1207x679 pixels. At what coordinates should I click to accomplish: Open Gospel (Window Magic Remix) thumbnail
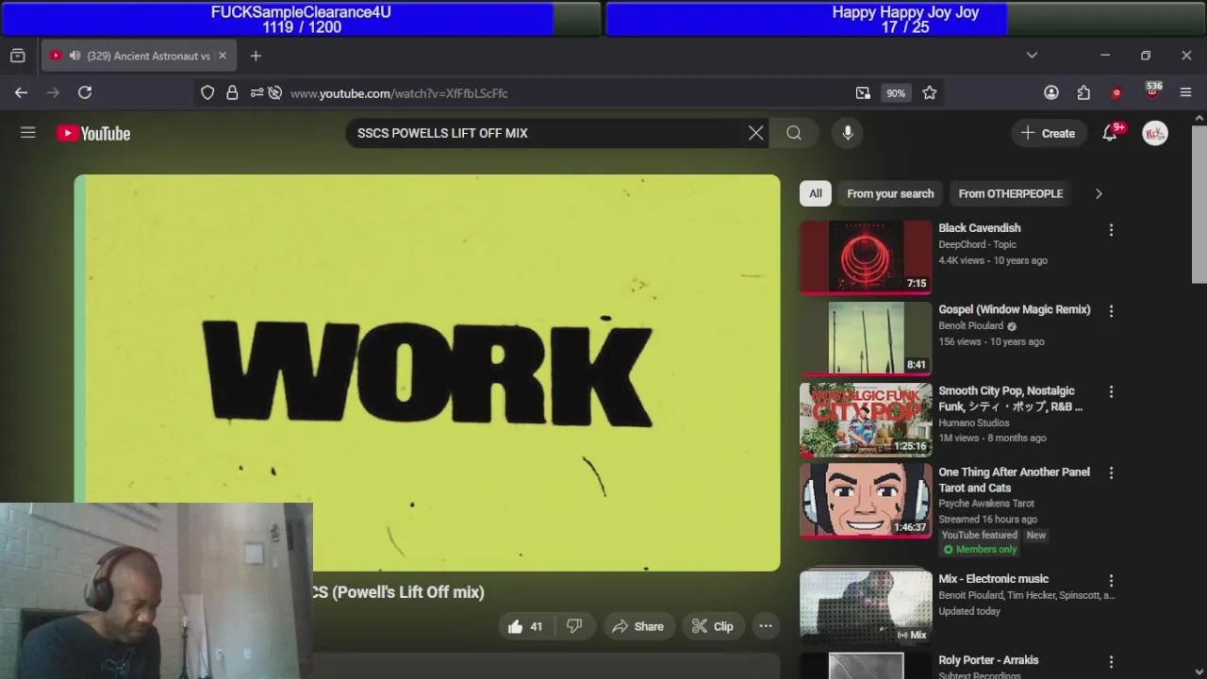coord(866,339)
